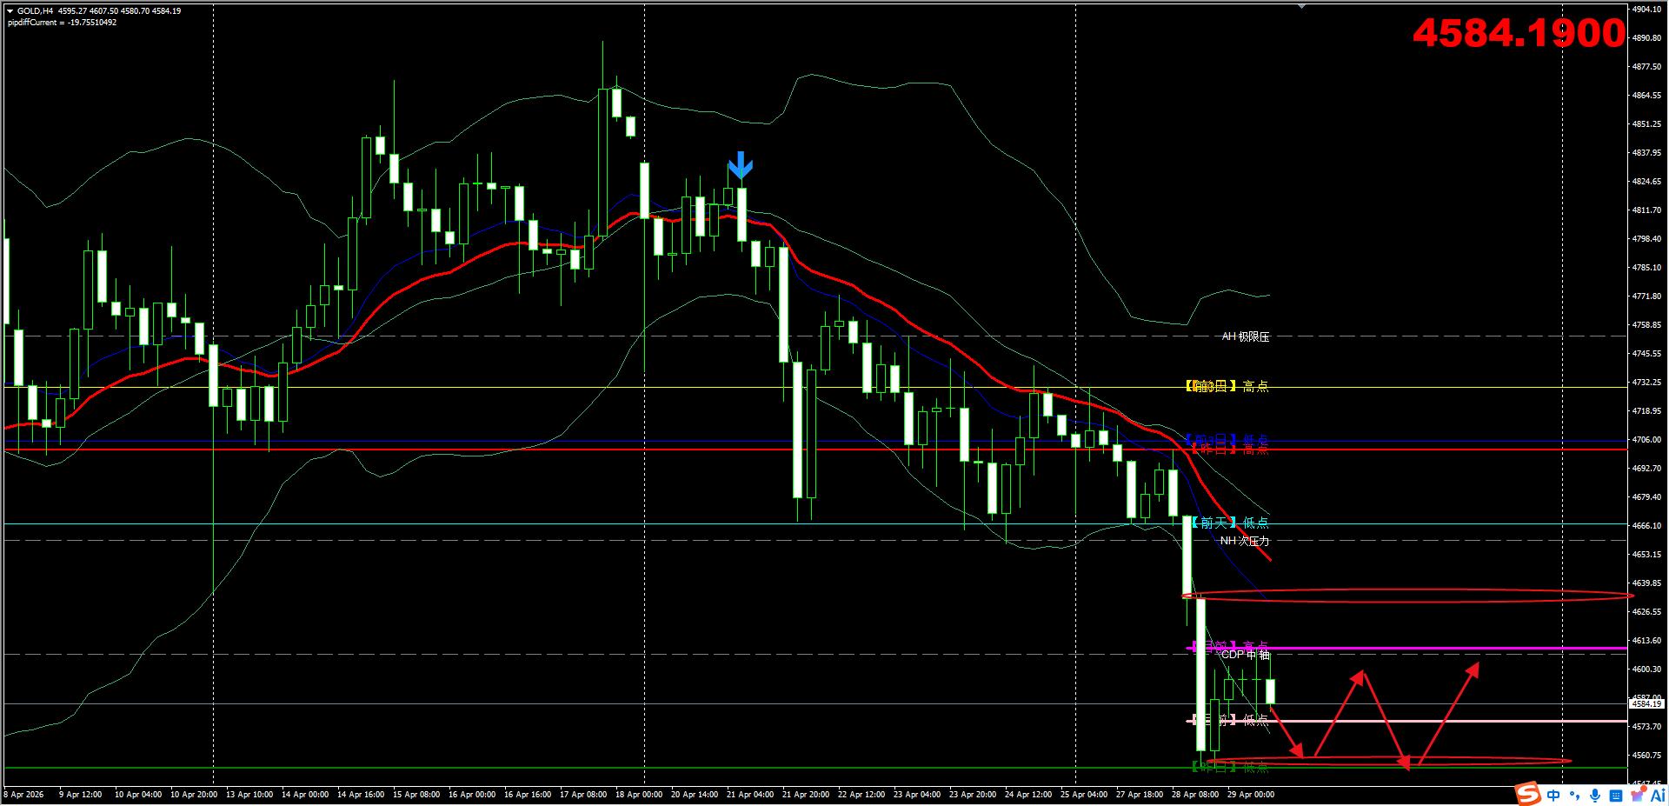Screen dimensions: 1669x806
Task: Click the Sogou microphone voice input icon
Action: pos(1595,795)
